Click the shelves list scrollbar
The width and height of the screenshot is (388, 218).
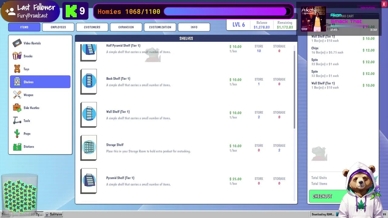[x=294, y=89]
